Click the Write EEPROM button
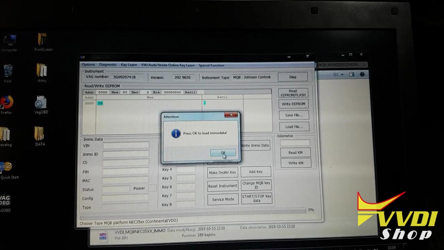Viewport: 444px width, 250px height. (x=293, y=104)
